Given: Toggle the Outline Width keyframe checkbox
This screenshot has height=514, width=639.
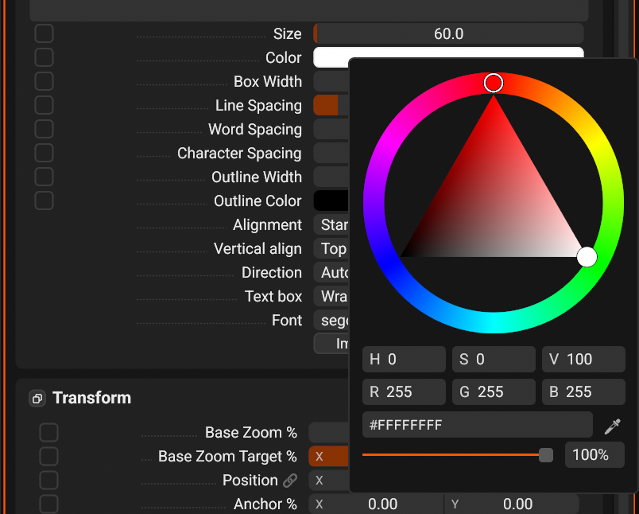Looking at the screenshot, I should 44,177.
